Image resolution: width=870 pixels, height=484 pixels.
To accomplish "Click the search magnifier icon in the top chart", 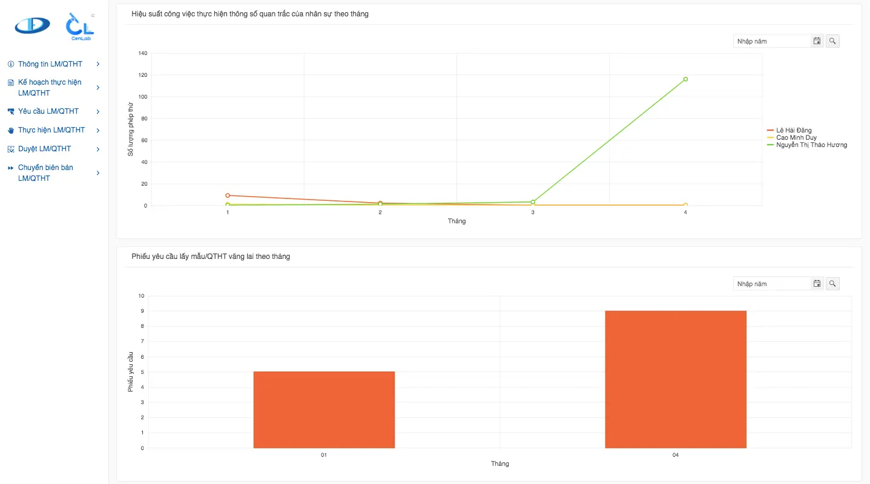I will 832,41.
